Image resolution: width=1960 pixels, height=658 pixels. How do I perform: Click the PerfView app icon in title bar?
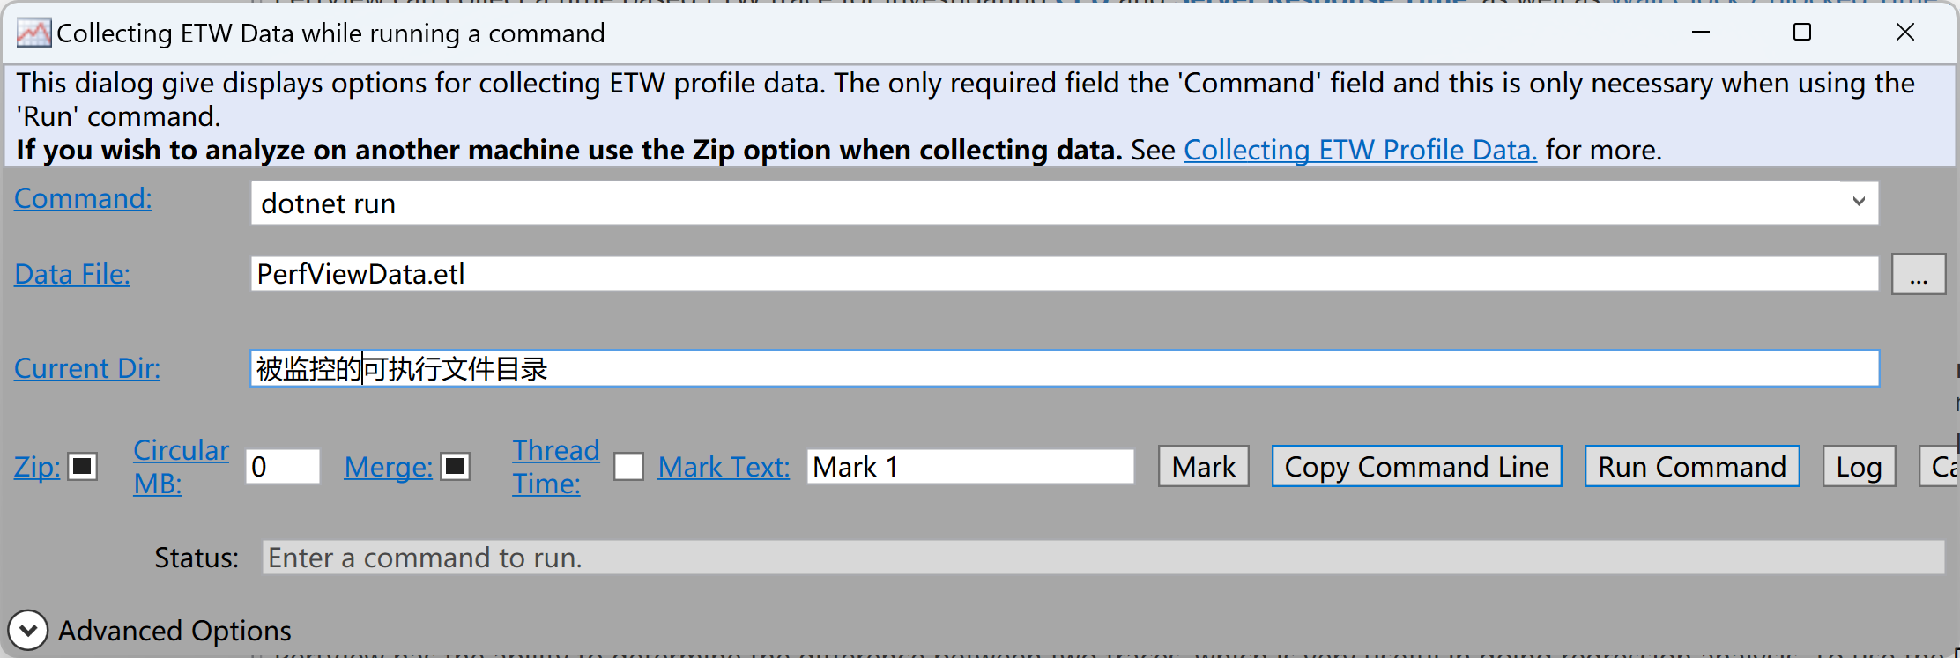pyautogui.click(x=33, y=33)
